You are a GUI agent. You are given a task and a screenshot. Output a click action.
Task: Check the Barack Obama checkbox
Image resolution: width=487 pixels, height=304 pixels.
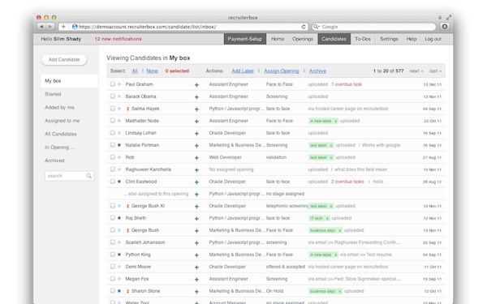[113, 96]
